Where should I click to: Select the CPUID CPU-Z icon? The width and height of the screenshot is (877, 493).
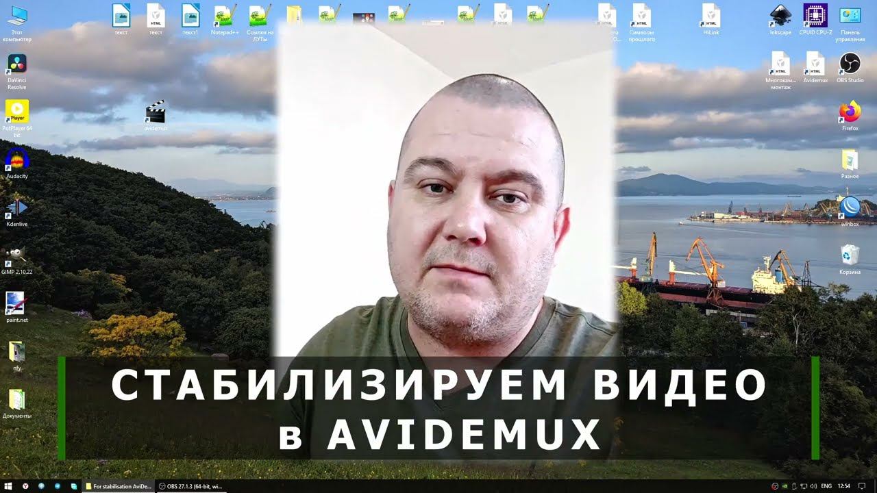click(x=815, y=19)
